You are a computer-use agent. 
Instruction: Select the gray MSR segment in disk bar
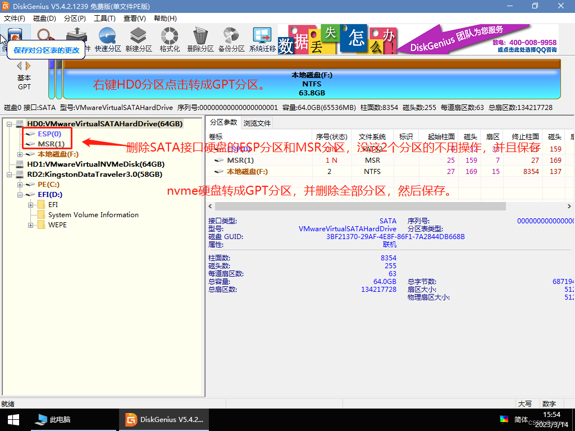pos(58,80)
